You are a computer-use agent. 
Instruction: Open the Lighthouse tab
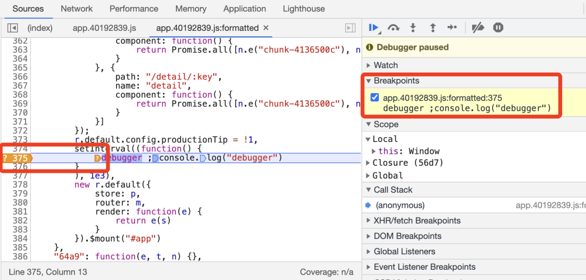(304, 9)
